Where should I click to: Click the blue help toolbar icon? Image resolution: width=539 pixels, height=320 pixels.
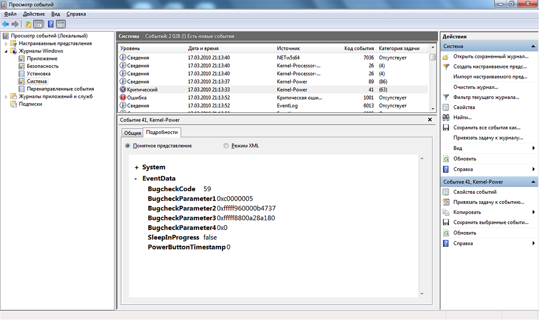[51, 24]
